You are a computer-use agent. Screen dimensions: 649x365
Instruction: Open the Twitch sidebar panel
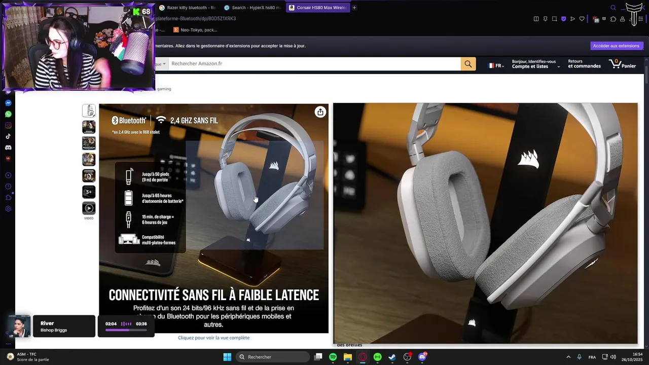click(8, 92)
